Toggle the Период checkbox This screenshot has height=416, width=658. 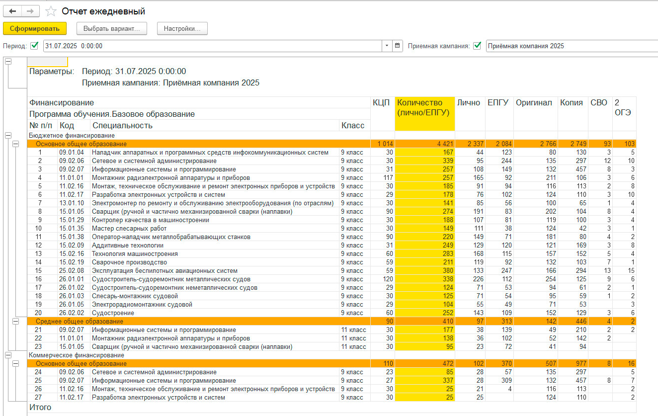click(34, 46)
